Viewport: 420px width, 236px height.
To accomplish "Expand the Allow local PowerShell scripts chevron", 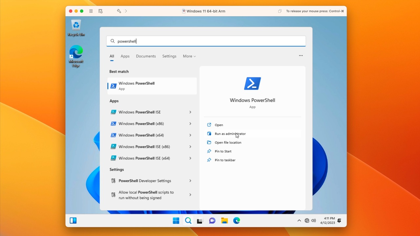I will point(190,195).
